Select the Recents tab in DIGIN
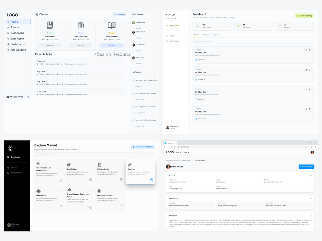 point(197,35)
